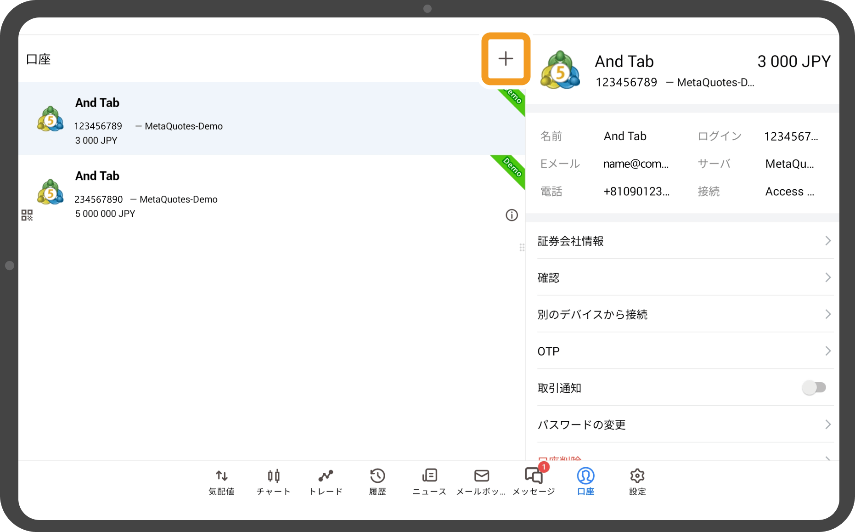Select the 口座 (Accounts) tab icon
The image size is (855, 532).
tap(585, 481)
